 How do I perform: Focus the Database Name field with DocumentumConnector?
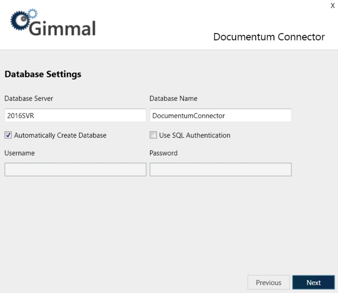[220, 116]
